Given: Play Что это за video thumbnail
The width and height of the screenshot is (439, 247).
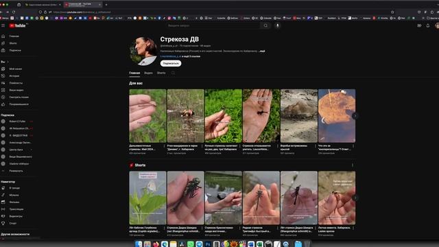Looking at the screenshot, I should coord(337,116).
